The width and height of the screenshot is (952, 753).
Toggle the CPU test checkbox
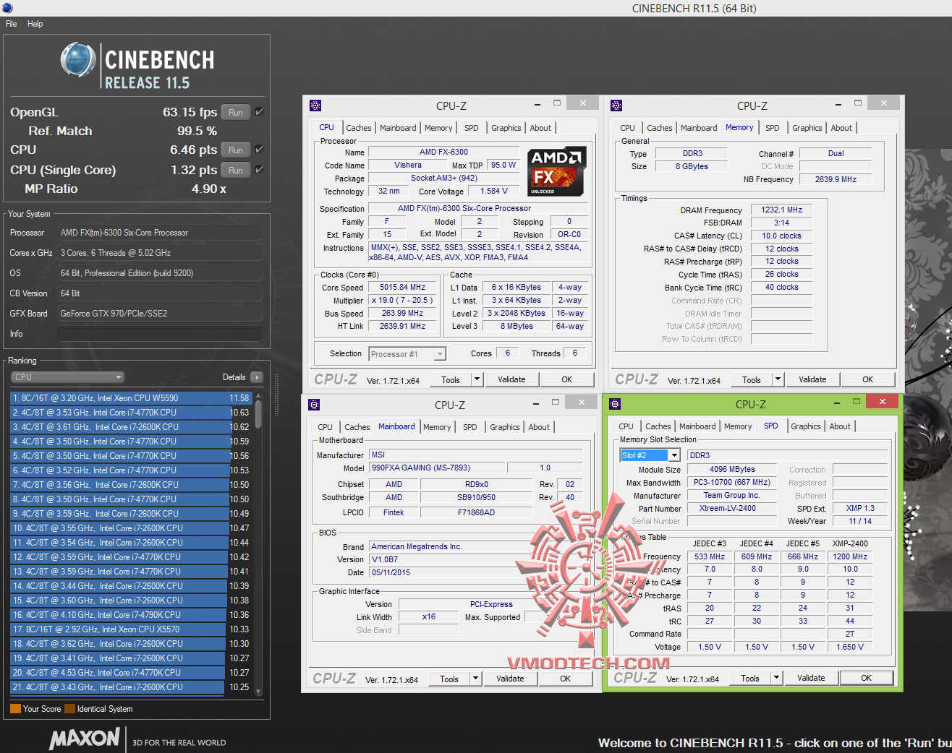(259, 150)
